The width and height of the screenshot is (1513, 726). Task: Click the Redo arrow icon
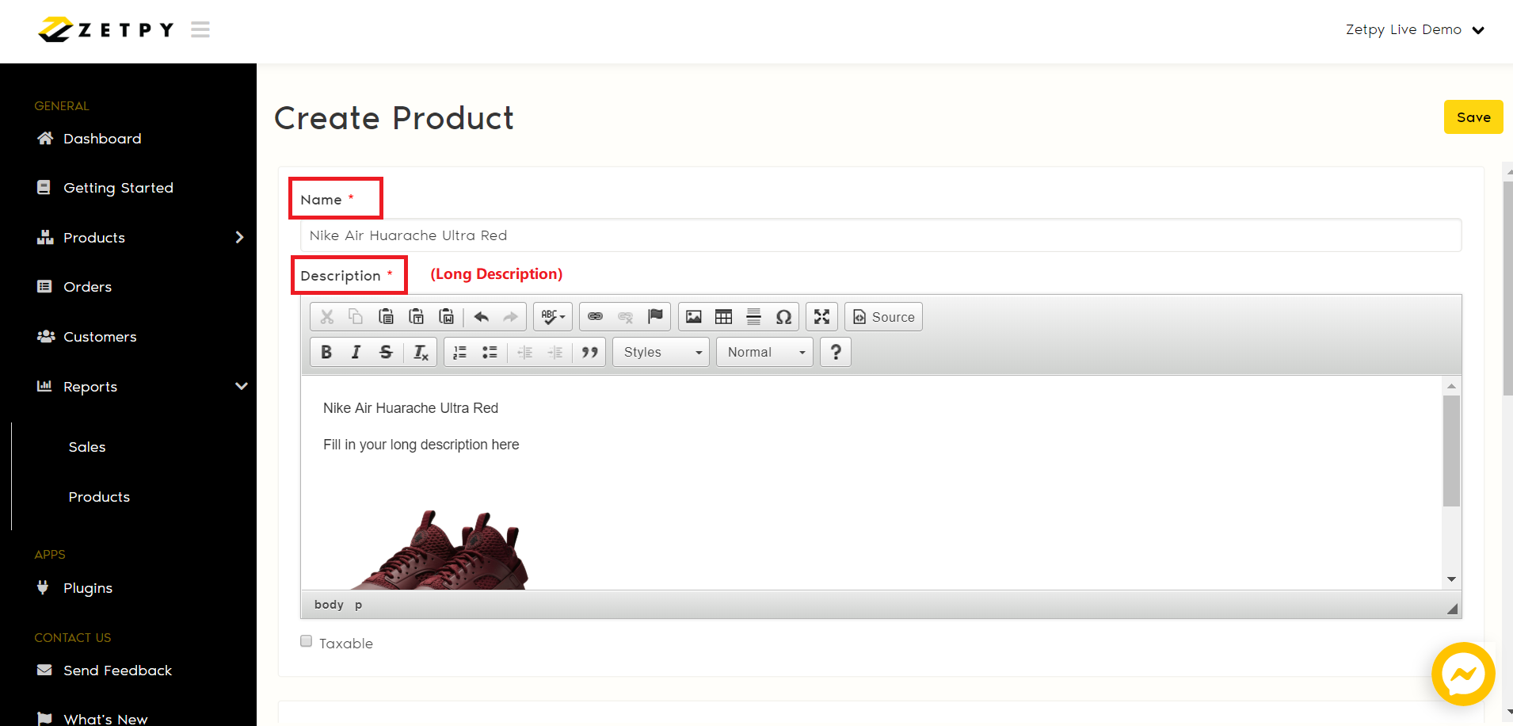pyautogui.click(x=511, y=317)
